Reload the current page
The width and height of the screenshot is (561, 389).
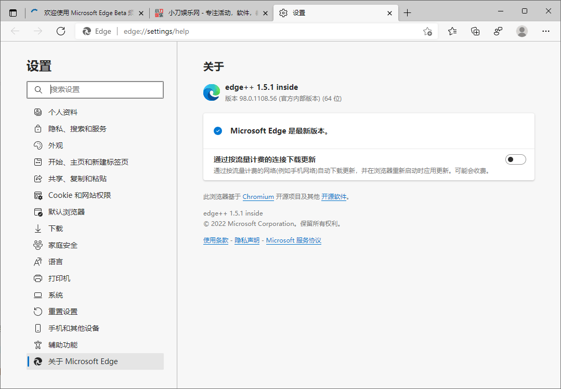[61, 32]
